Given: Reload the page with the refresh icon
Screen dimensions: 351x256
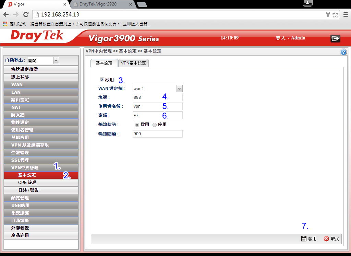Looking at the screenshot, I should point(26,14).
